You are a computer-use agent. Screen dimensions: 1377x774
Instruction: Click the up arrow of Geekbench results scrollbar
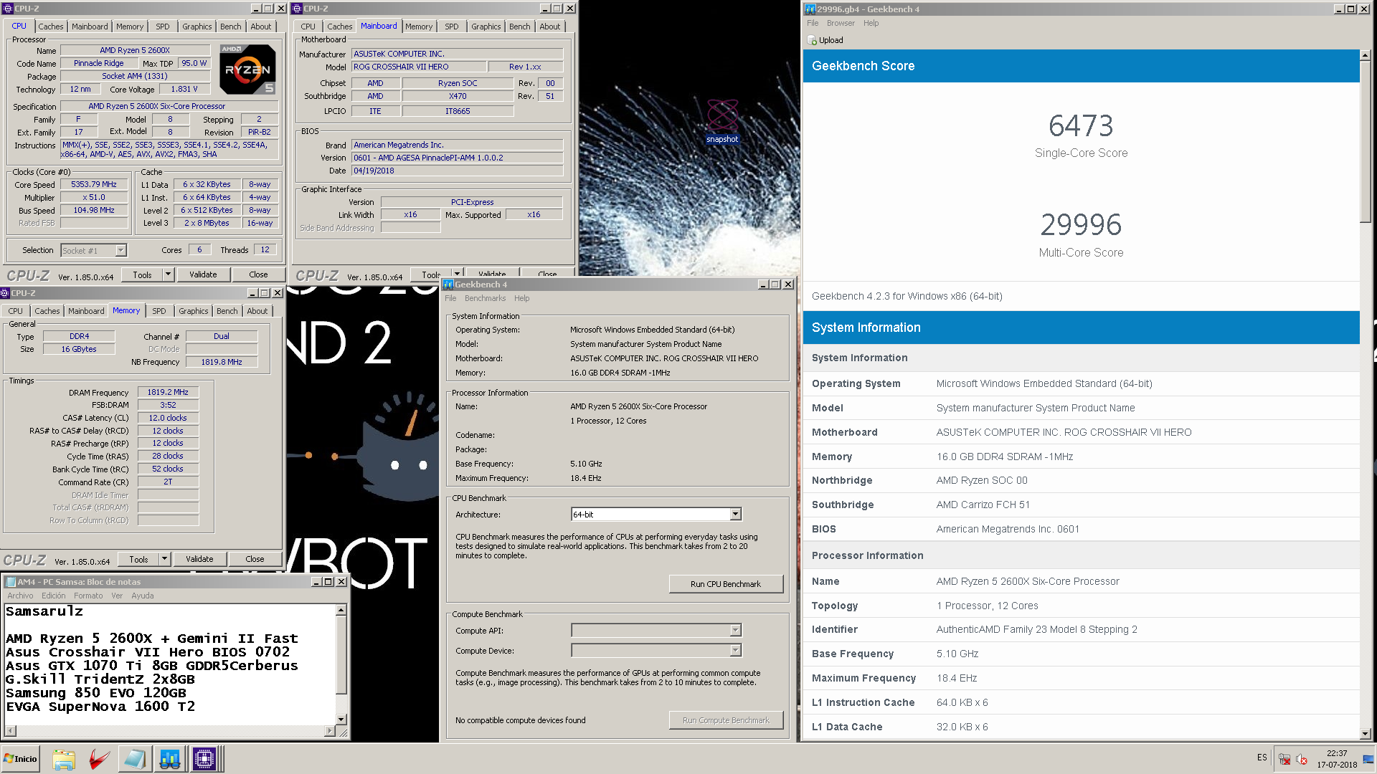click(1366, 55)
